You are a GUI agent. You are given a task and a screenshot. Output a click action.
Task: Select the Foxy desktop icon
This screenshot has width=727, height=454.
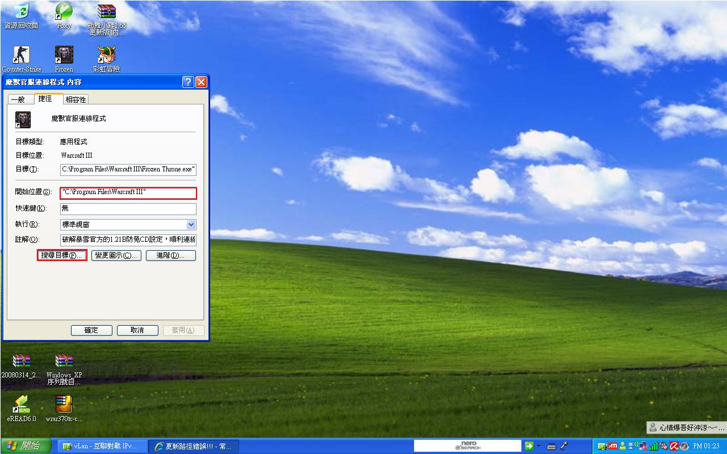point(64,12)
